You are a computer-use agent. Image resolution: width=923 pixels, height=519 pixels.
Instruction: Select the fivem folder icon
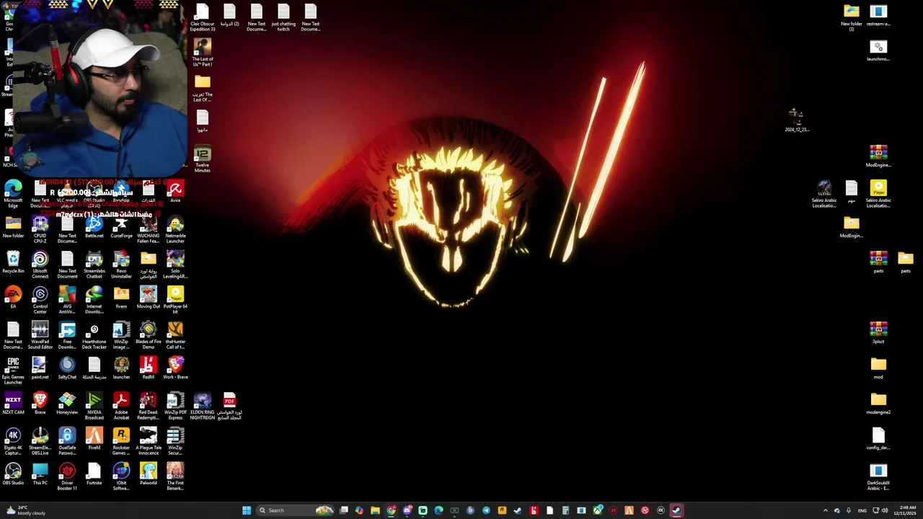pyautogui.click(x=121, y=298)
